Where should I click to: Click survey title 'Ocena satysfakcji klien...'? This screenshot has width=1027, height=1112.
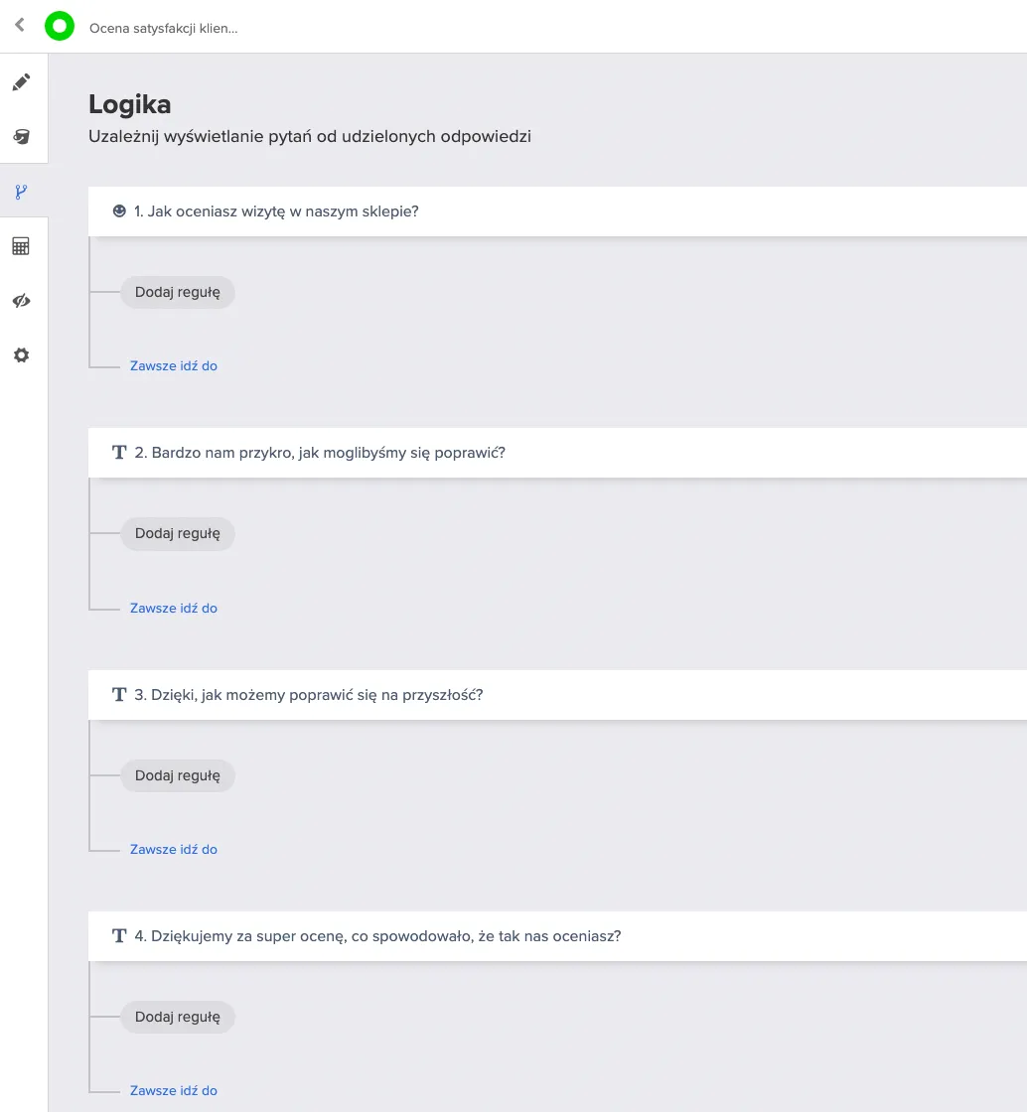[163, 29]
